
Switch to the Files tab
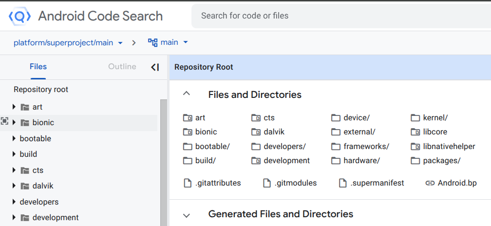pos(38,67)
